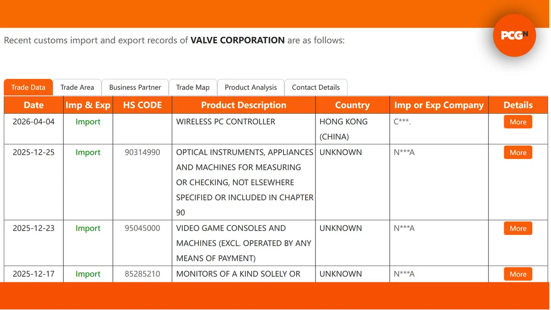This screenshot has width=551, height=310.
Task: Click More for the 2025-12-25 record
Action: pyautogui.click(x=518, y=152)
